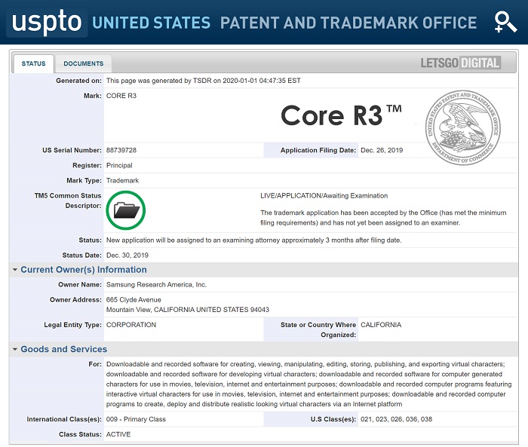This screenshot has width=528, height=447.
Task: Click the Goods and Services heading
Action: coord(63,350)
